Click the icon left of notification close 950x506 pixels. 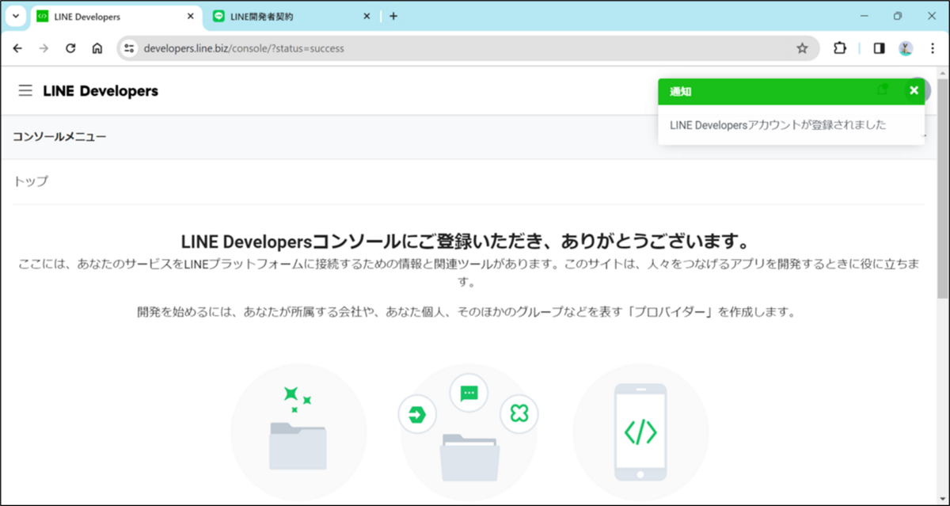click(x=883, y=90)
